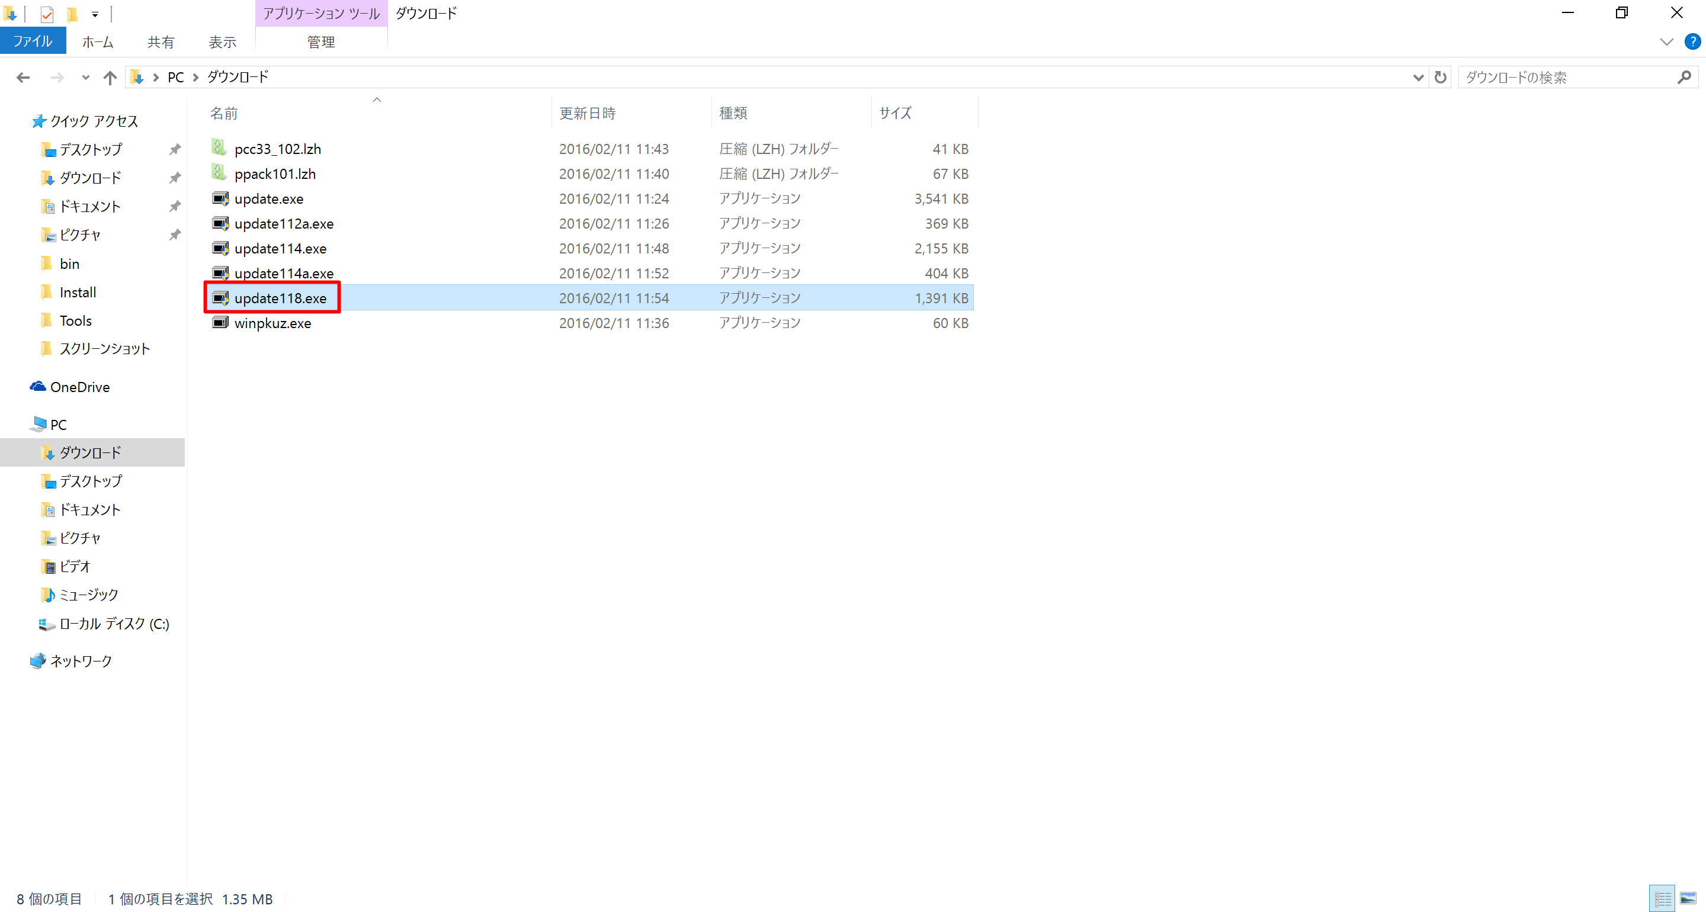Select the Application Tools contextual tab

pos(321,13)
